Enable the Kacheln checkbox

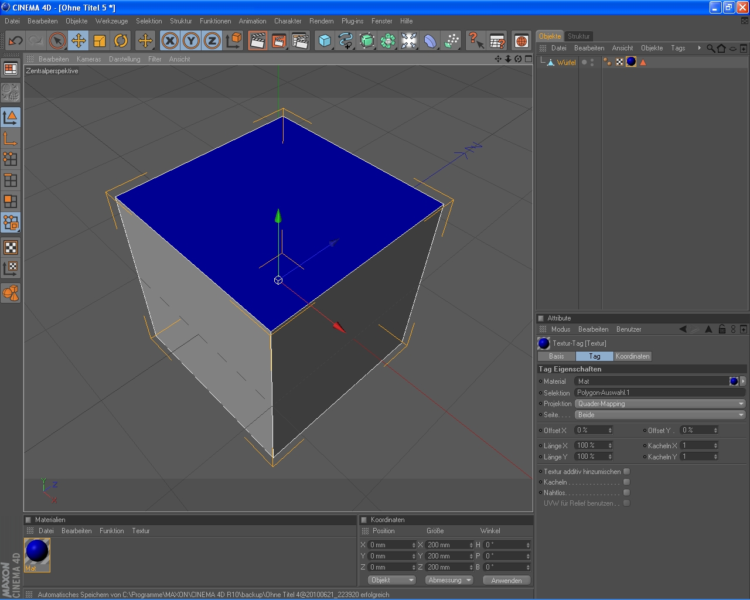pyautogui.click(x=626, y=482)
